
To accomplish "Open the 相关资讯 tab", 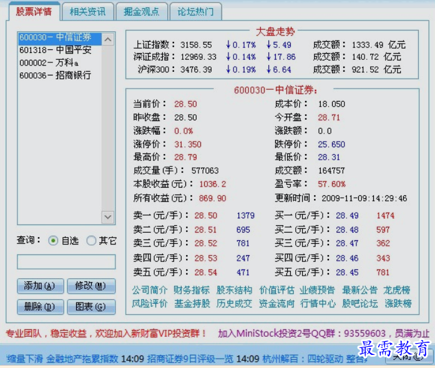I will [87, 11].
